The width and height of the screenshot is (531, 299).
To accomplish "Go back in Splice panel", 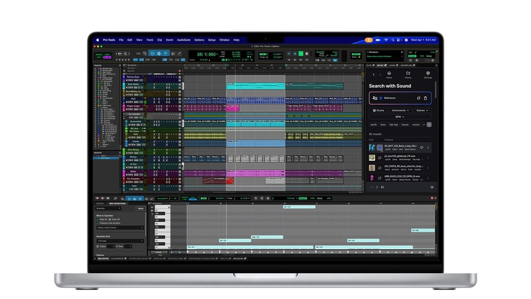I will pos(374,74).
